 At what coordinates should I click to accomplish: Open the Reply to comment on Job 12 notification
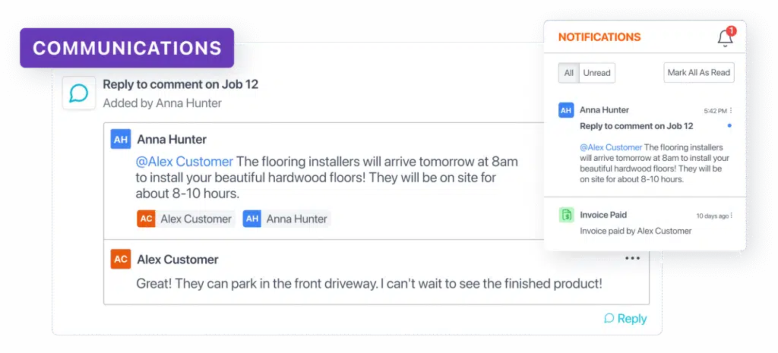(x=636, y=126)
